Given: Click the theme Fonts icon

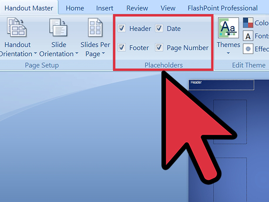Looking at the screenshot, I should (x=248, y=36).
